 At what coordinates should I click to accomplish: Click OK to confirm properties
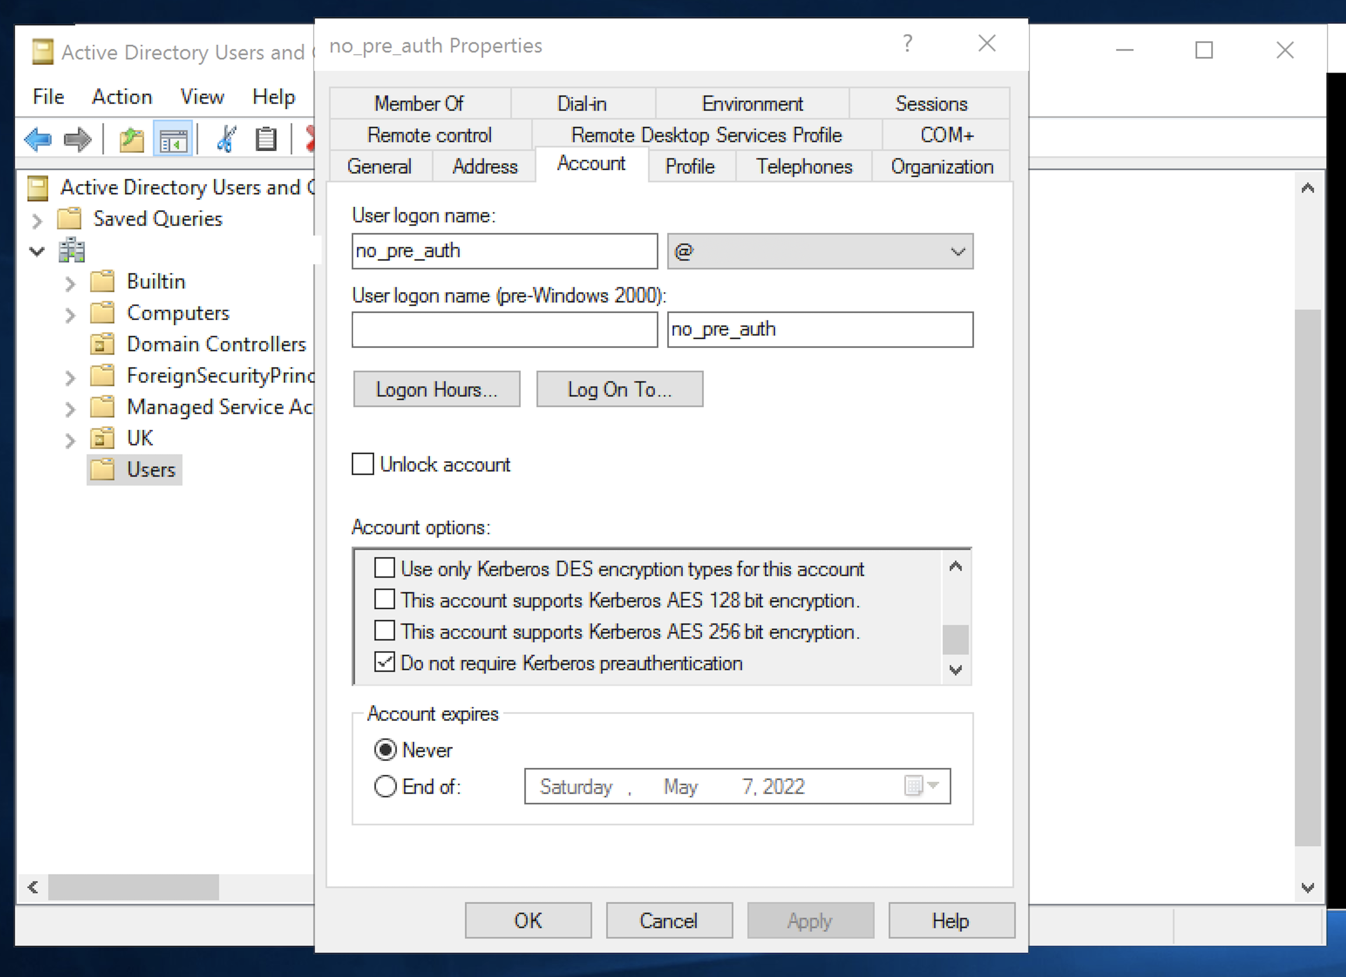528,921
